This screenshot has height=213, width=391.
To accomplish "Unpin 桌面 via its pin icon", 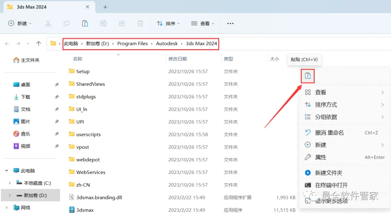I will click(57, 85).
